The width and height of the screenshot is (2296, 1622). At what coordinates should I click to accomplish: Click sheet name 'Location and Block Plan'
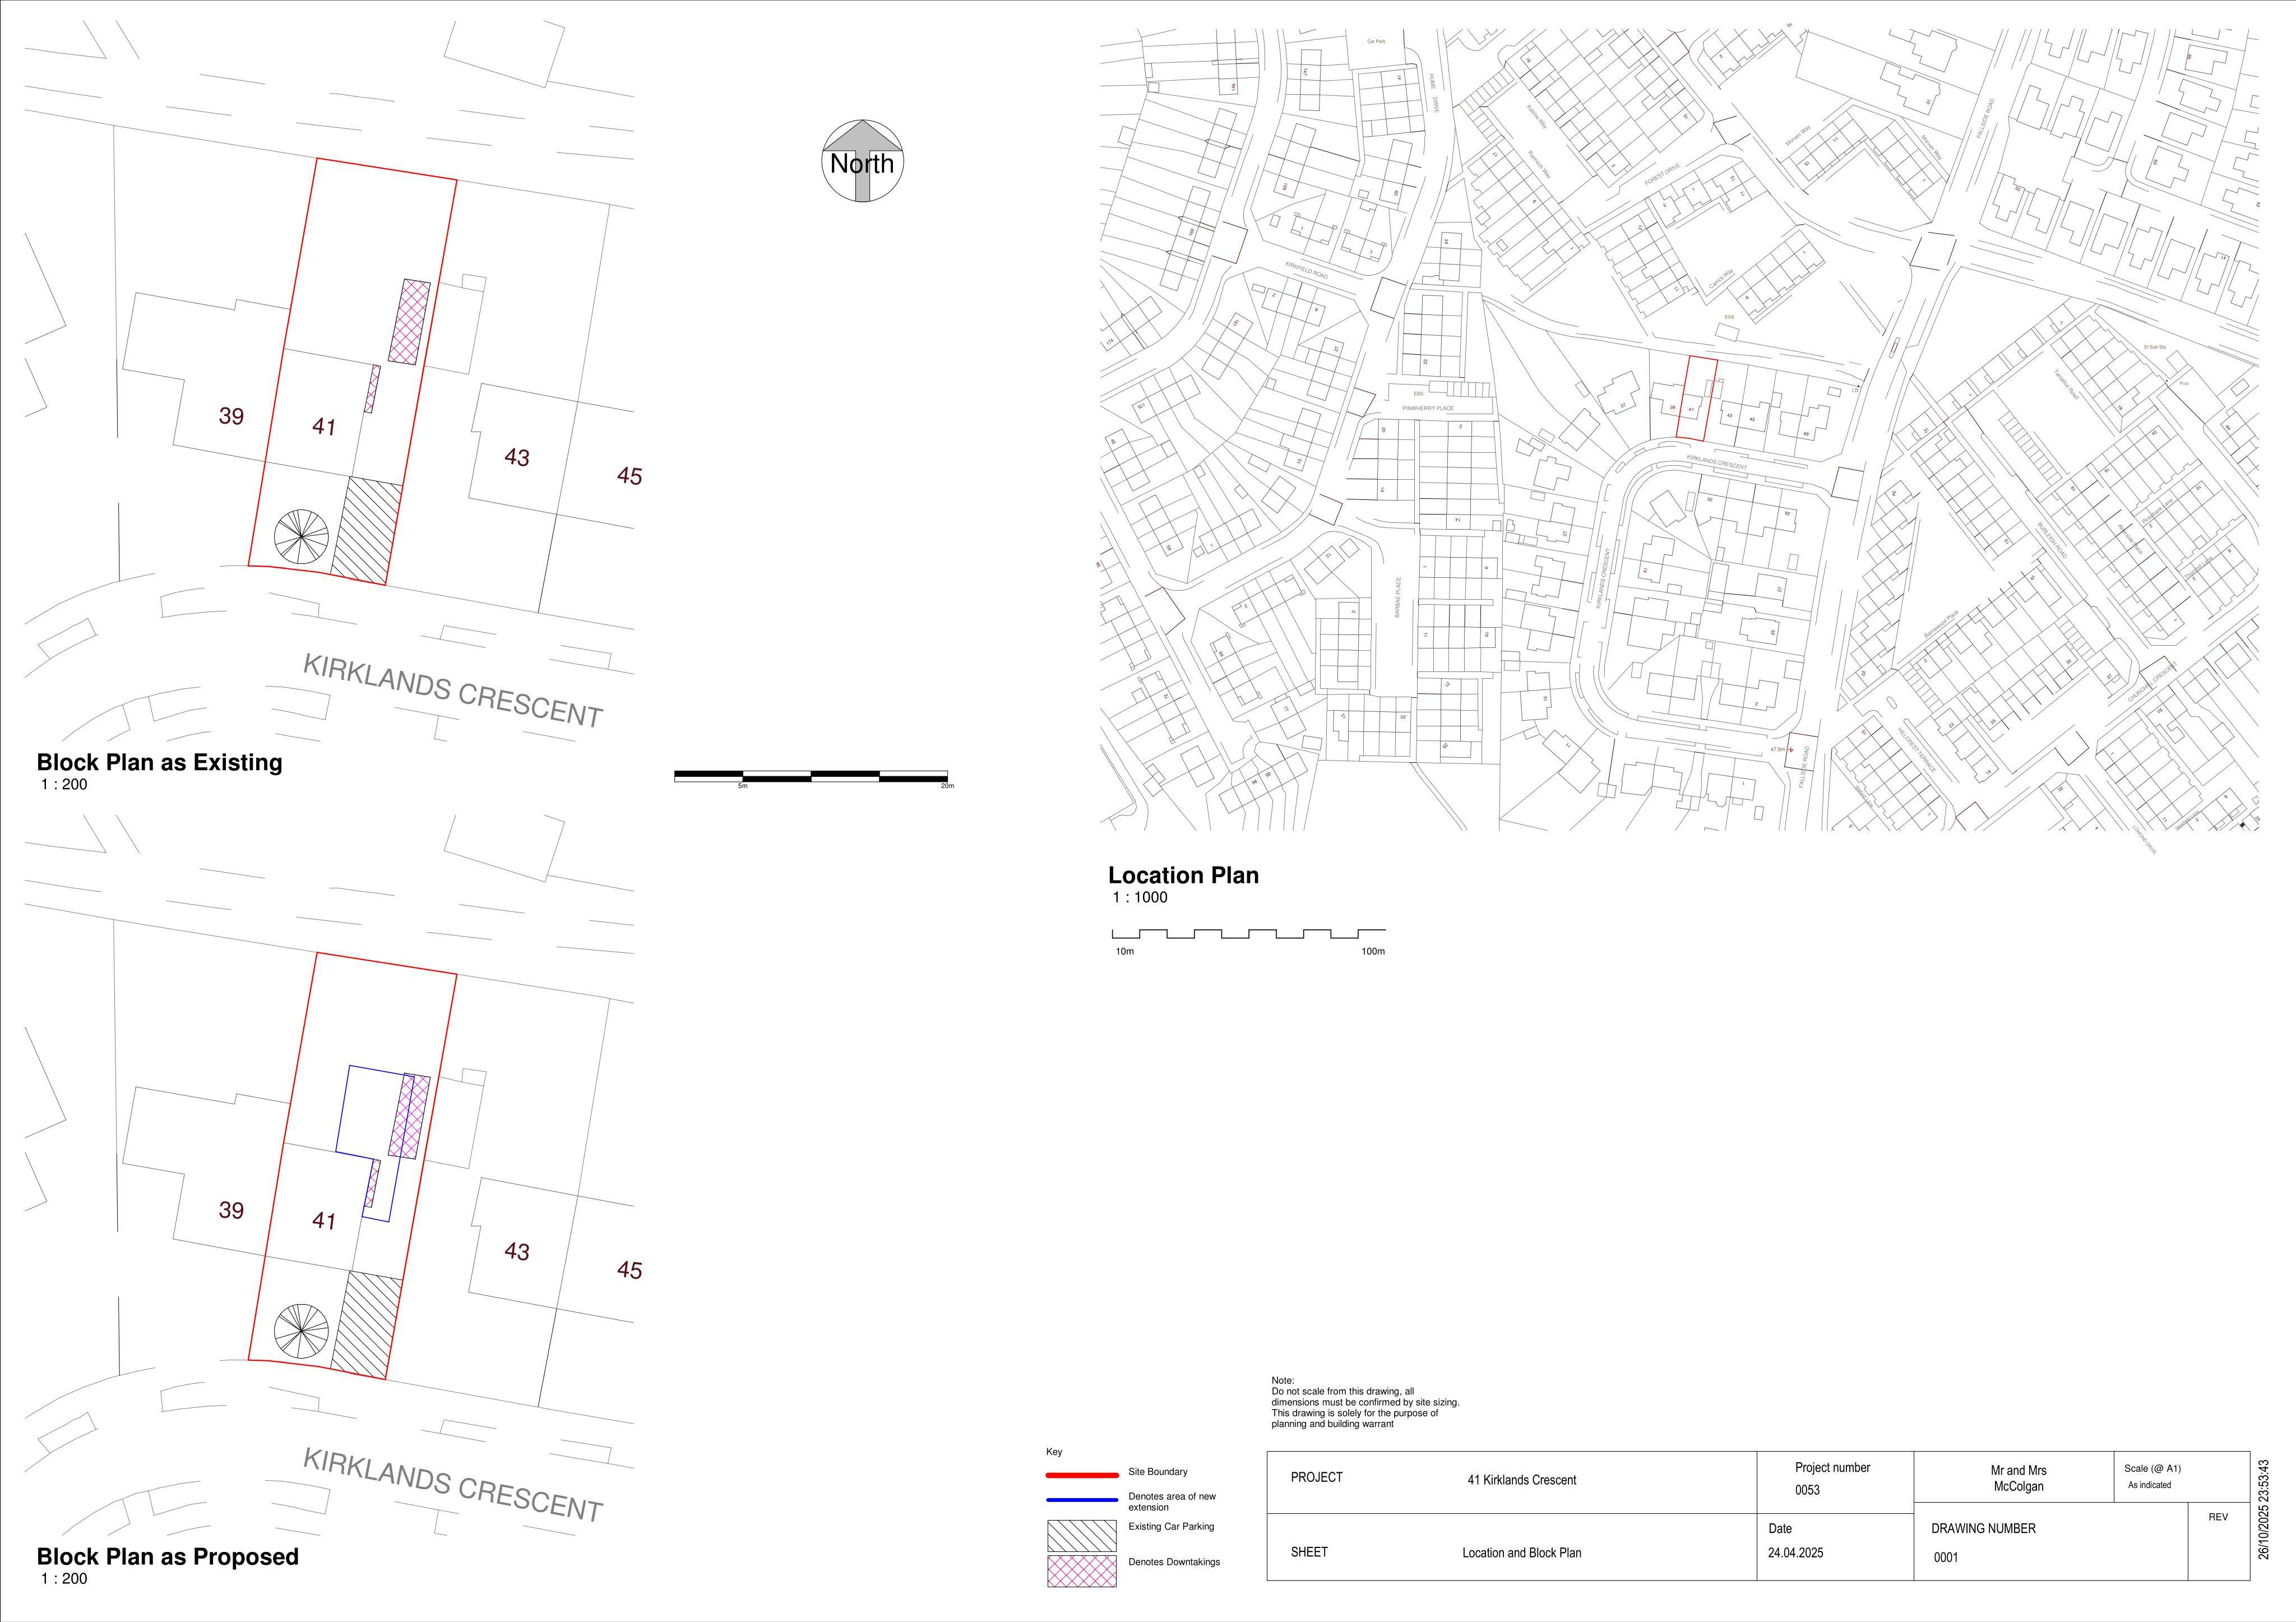click(x=1521, y=1553)
